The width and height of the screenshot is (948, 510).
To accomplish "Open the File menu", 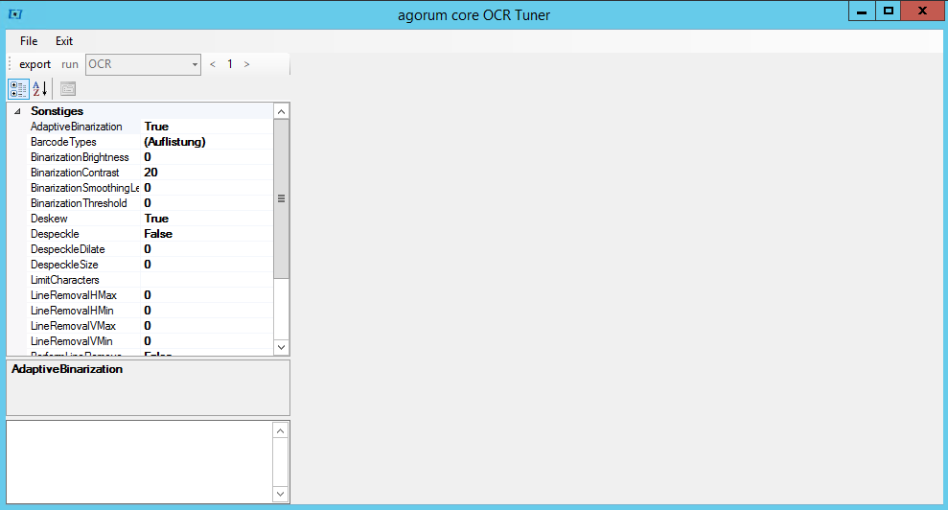I will coord(29,41).
